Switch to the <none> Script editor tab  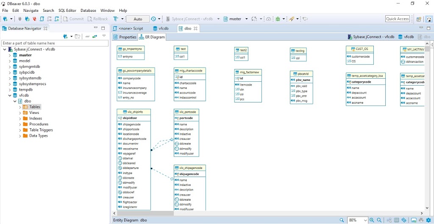point(128,28)
